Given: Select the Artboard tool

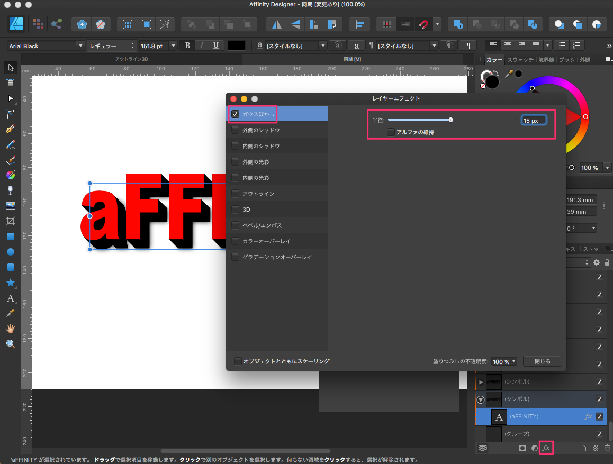Looking at the screenshot, I should point(11,83).
